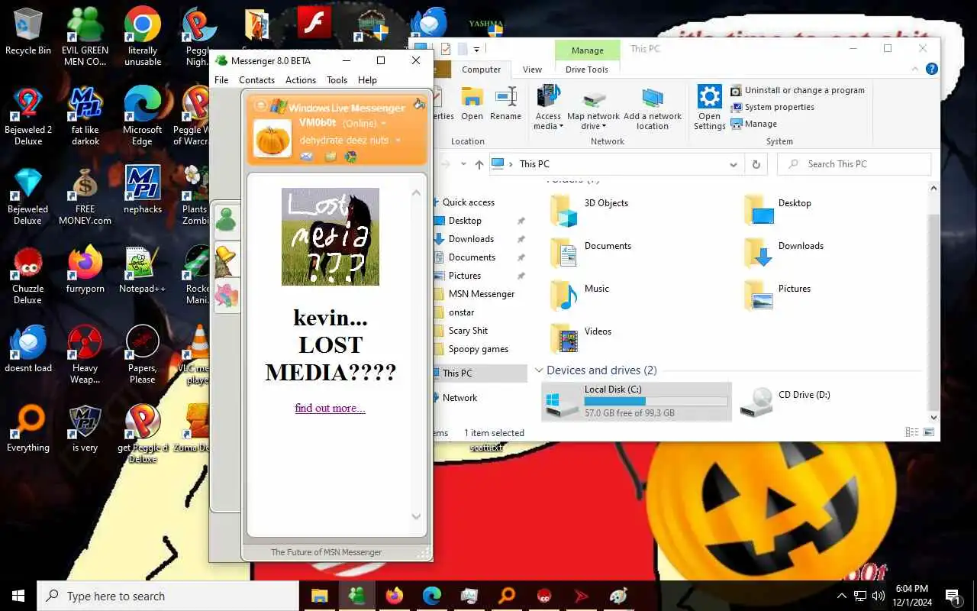Open the Notepad++ desktop shortcut
Image resolution: width=977 pixels, height=611 pixels.
[142, 270]
